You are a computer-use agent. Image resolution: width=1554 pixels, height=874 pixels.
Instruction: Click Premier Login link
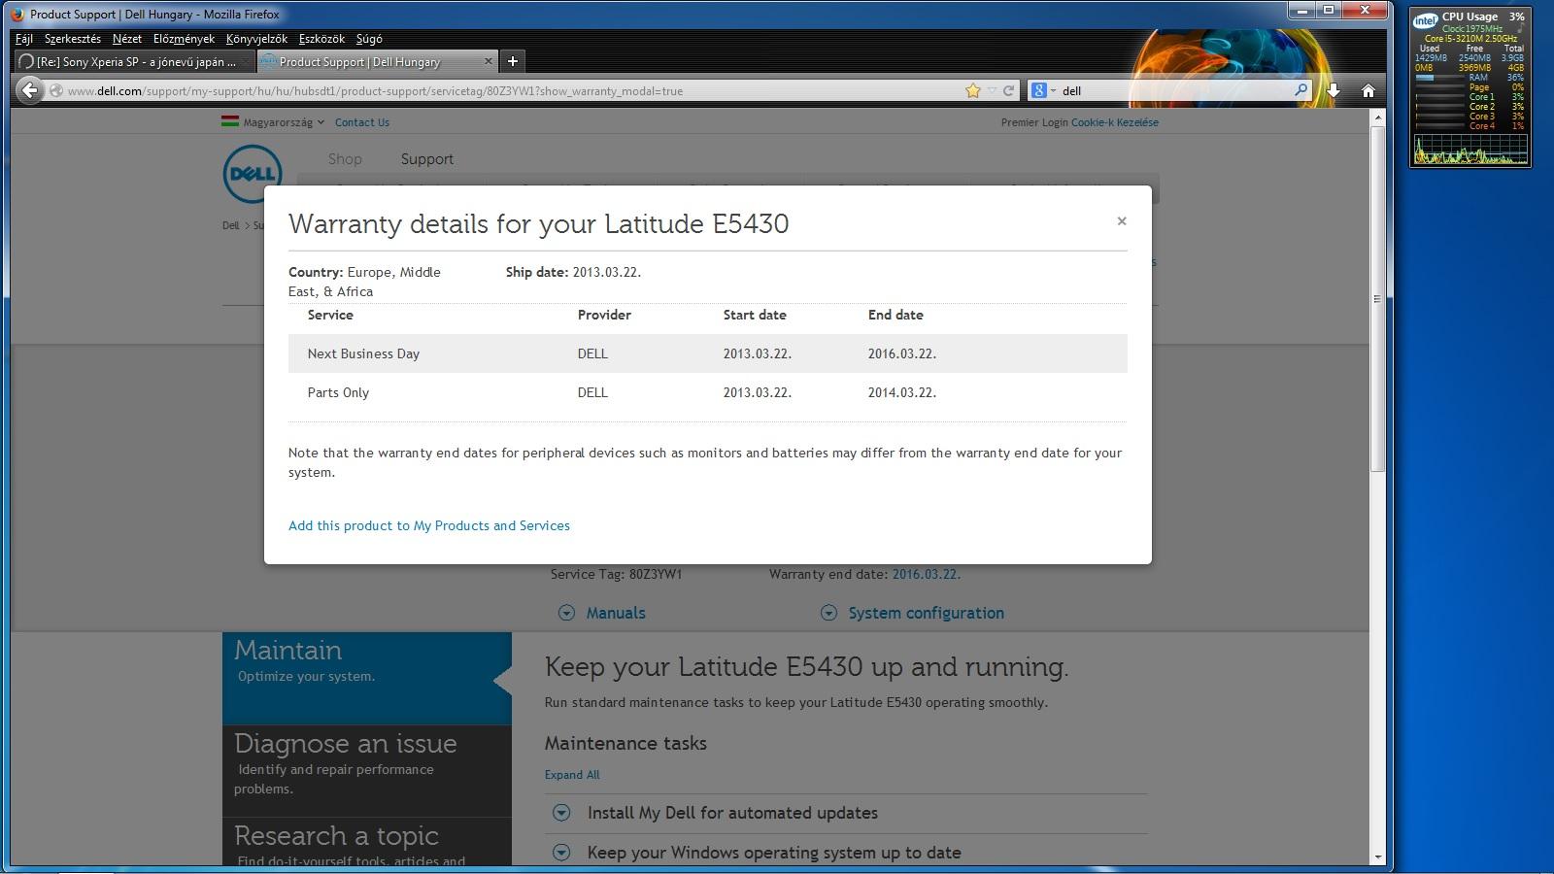tap(1034, 122)
